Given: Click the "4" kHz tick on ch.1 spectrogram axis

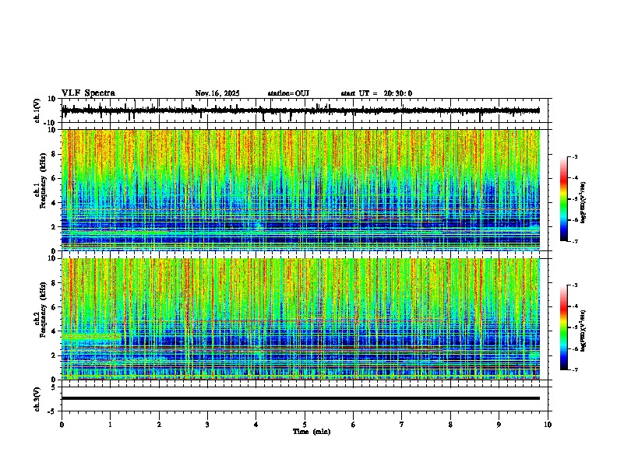Looking at the screenshot, I should click(x=55, y=203).
